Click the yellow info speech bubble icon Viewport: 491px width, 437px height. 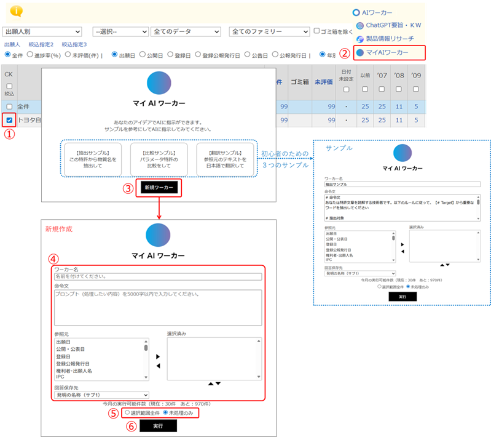17,12
